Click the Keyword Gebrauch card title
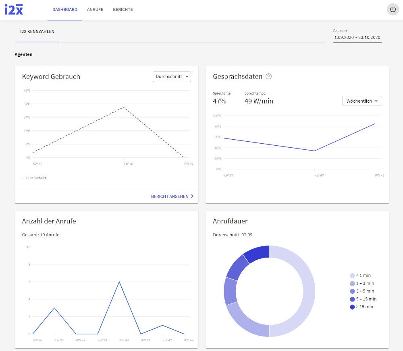The width and height of the screenshot is (403, 351). click(51, 76)
